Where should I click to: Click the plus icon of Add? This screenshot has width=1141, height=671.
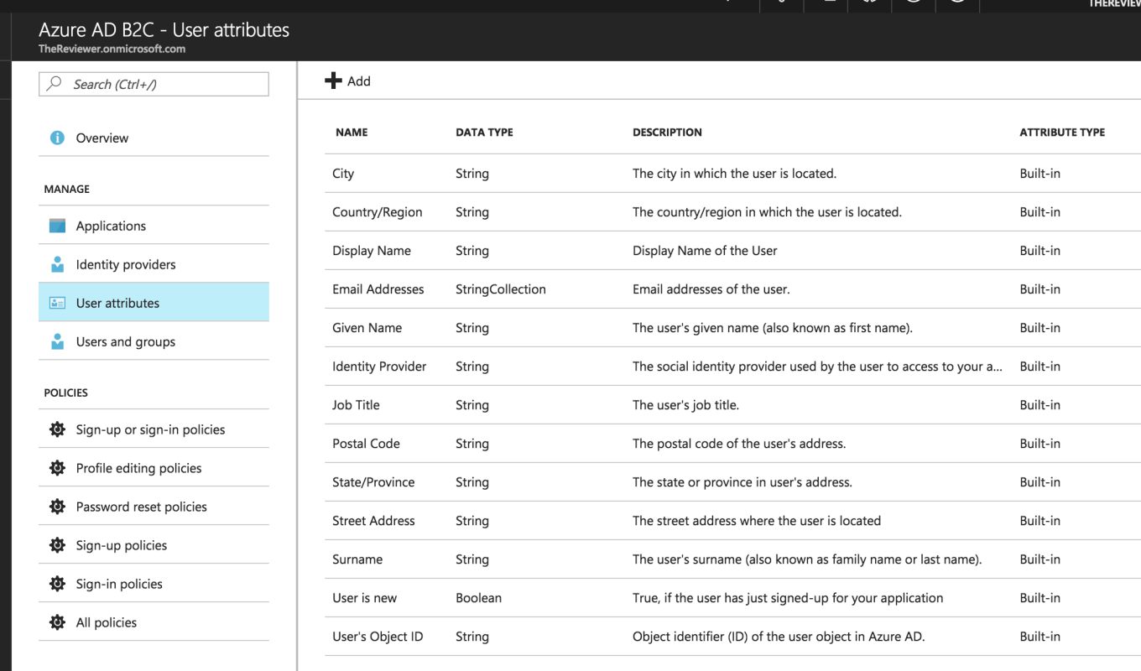(333, 81)
